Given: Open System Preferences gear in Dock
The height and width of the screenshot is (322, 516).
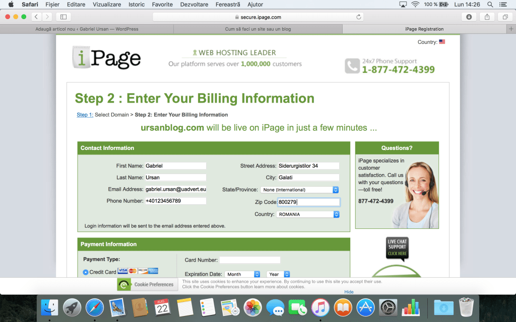Looking at the screenshot, I should 388,308.
